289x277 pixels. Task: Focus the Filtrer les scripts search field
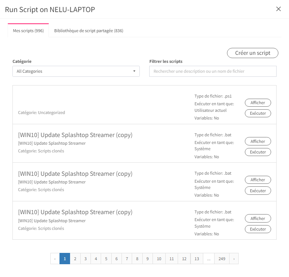[213, 71]
